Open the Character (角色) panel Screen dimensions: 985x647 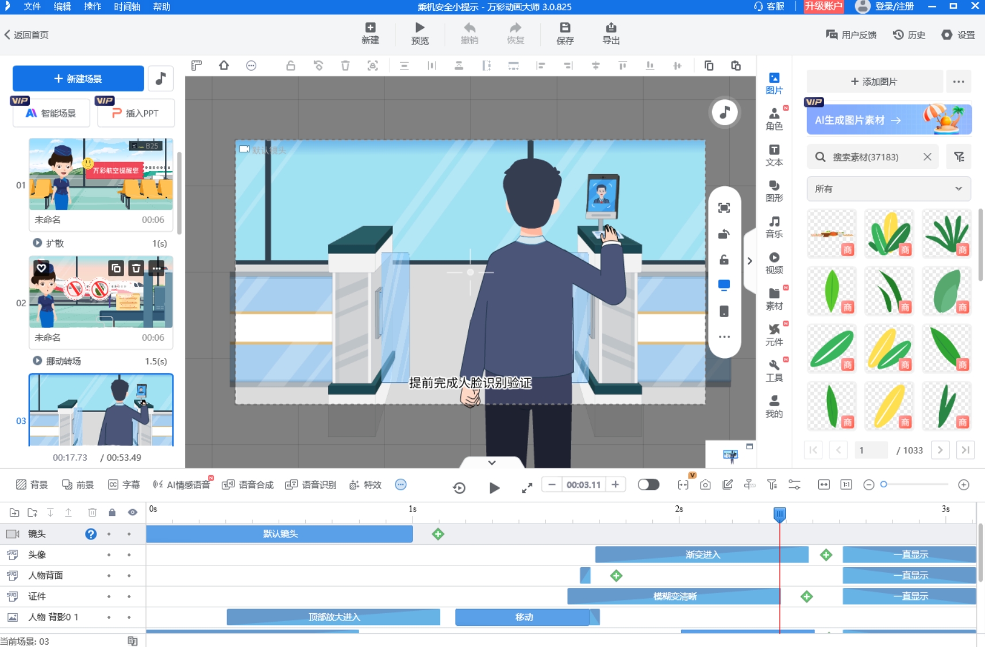pyautogui.click(x=774, y=119)
